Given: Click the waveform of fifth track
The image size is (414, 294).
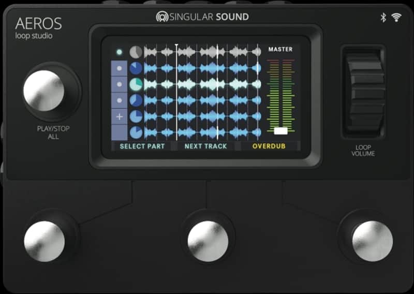Looking at the screenshot, I should pos(202,116).
